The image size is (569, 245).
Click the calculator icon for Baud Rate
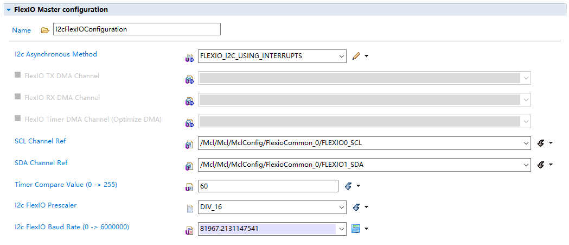356,229
